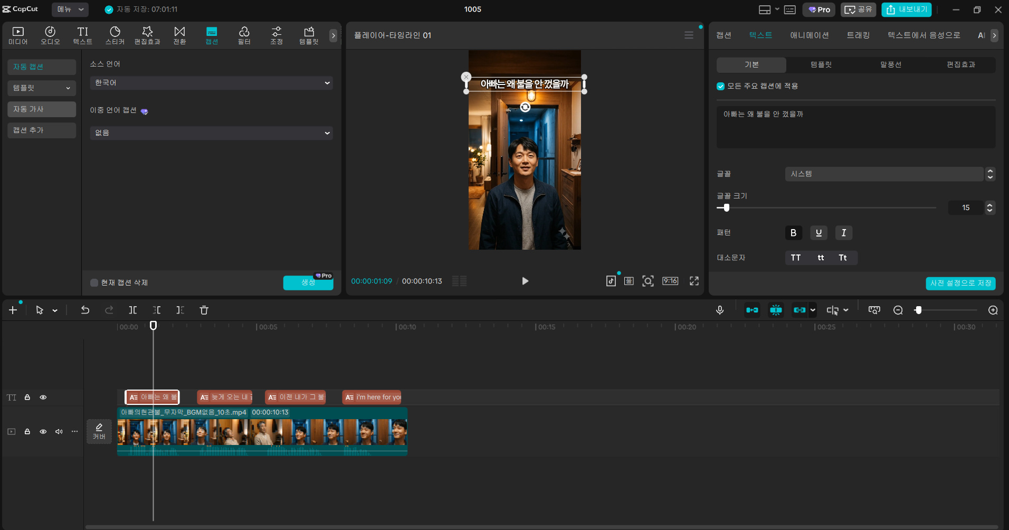Screen dimensions: 1009x530
Task: Hide the text track with eye icon
Action: click(43, 397)
